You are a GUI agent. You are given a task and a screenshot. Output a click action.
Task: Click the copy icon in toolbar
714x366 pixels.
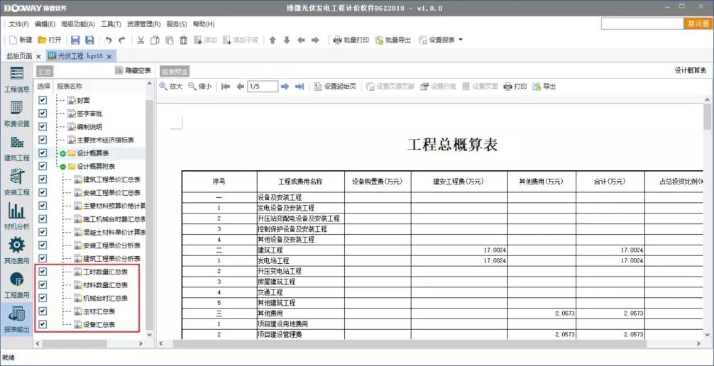coord(155,40)
